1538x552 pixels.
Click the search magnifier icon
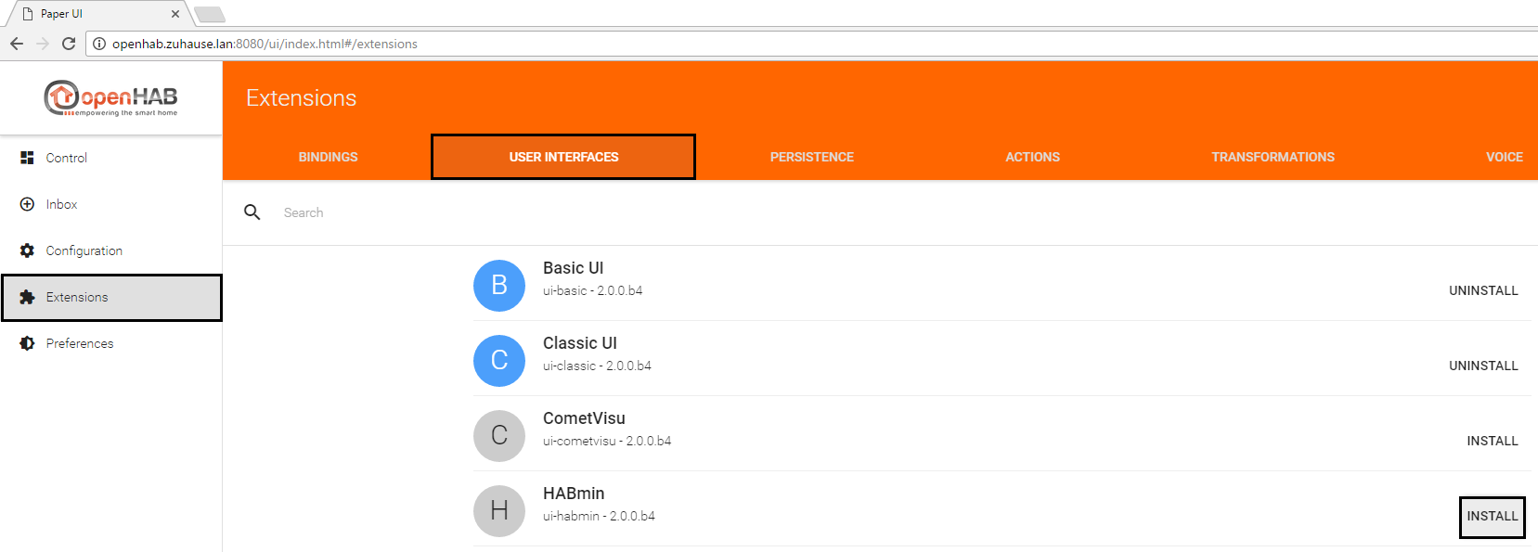[252, 212]
